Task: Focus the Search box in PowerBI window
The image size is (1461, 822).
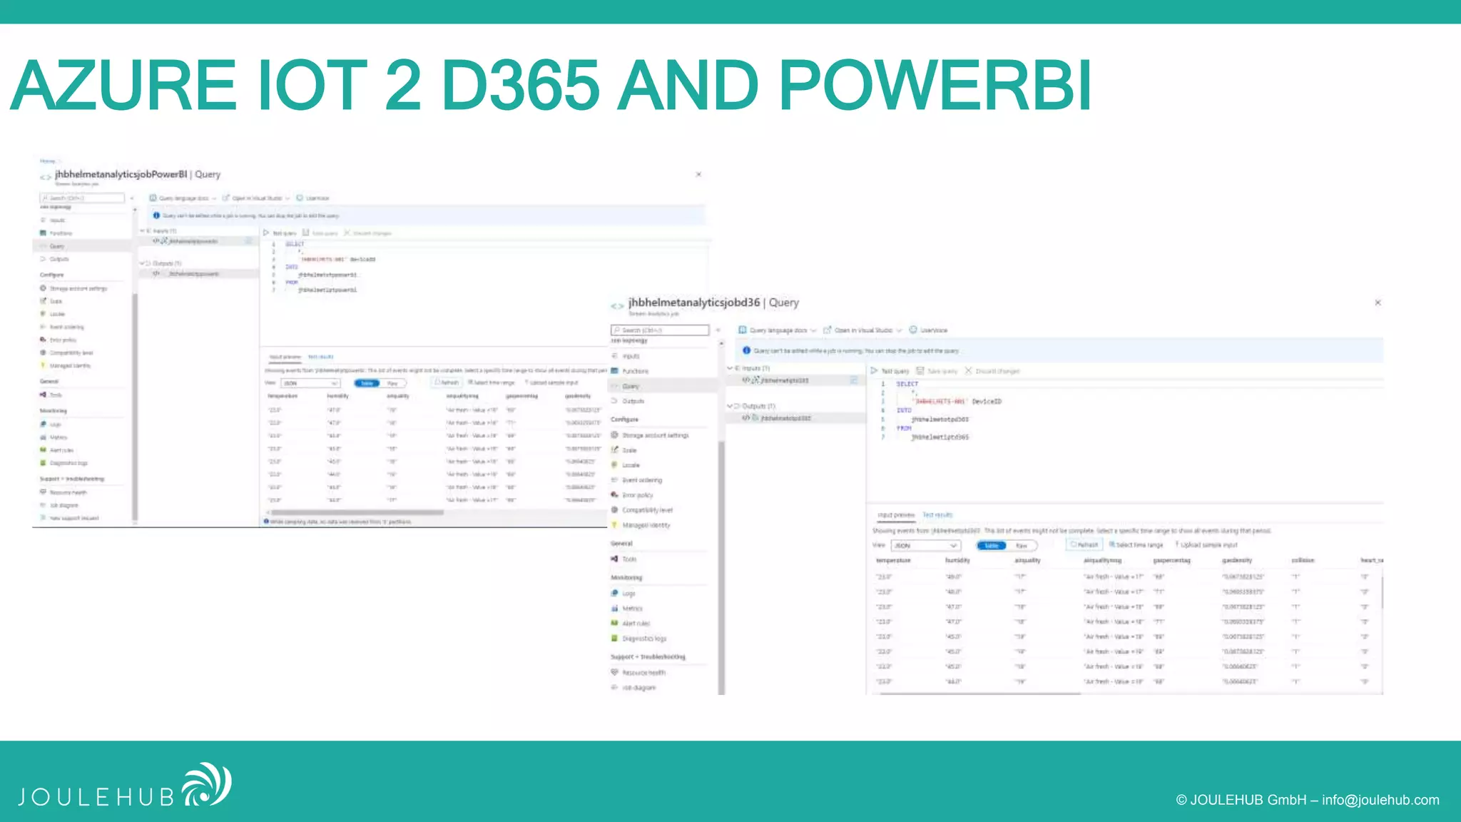Action: click(82, 198)
